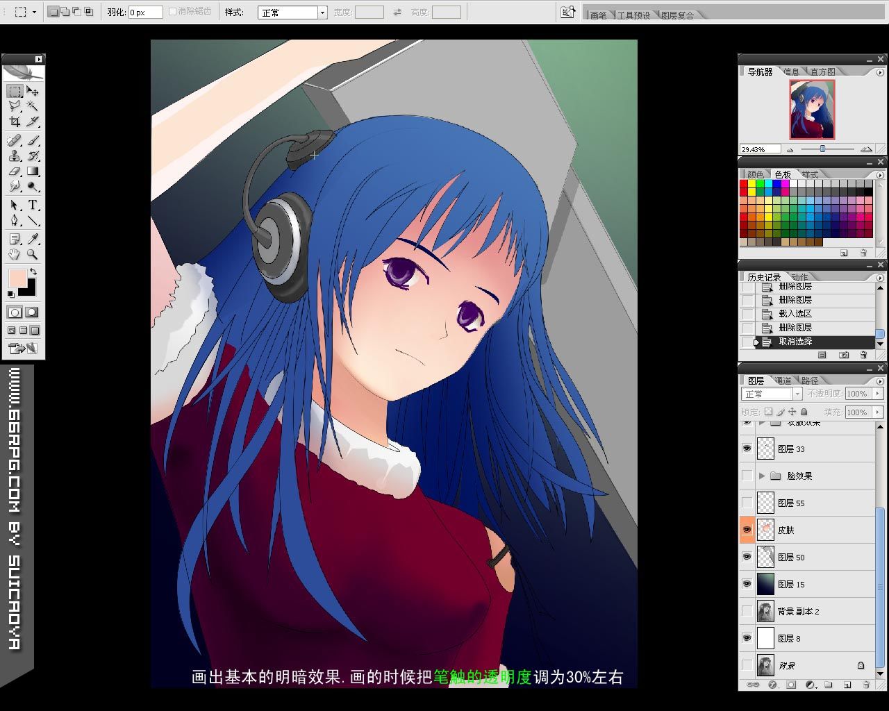Click the Navigator zoom percentage field
This screenshot has width=889, height=711.
(761, 149)
